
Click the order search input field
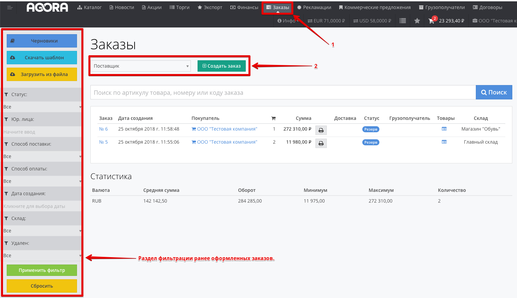click(283, 92)
